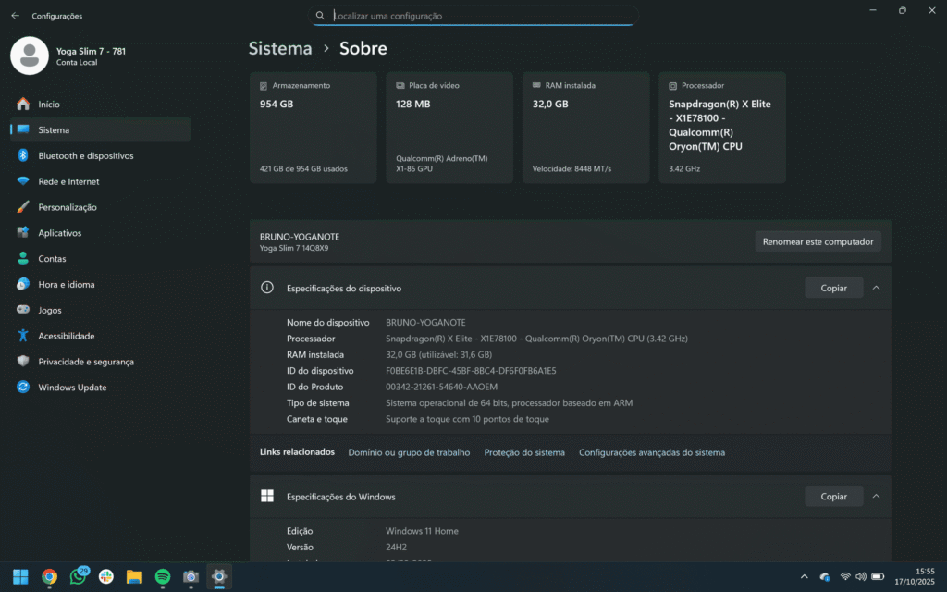Open Spotify from the taskbar
Image resolution: width=947 pixels, height=592 pixels.
(163, 576)
